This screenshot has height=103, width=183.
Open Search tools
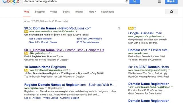(108, 12)
